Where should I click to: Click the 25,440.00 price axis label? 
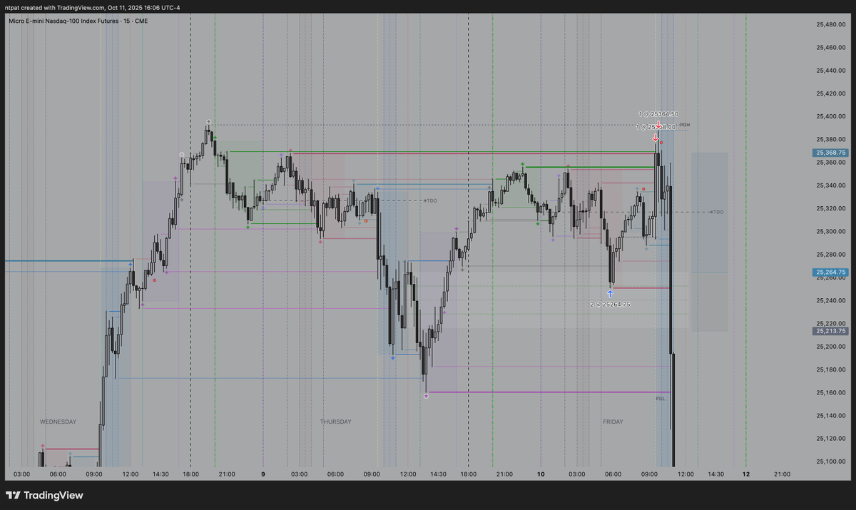pos(830,71)
